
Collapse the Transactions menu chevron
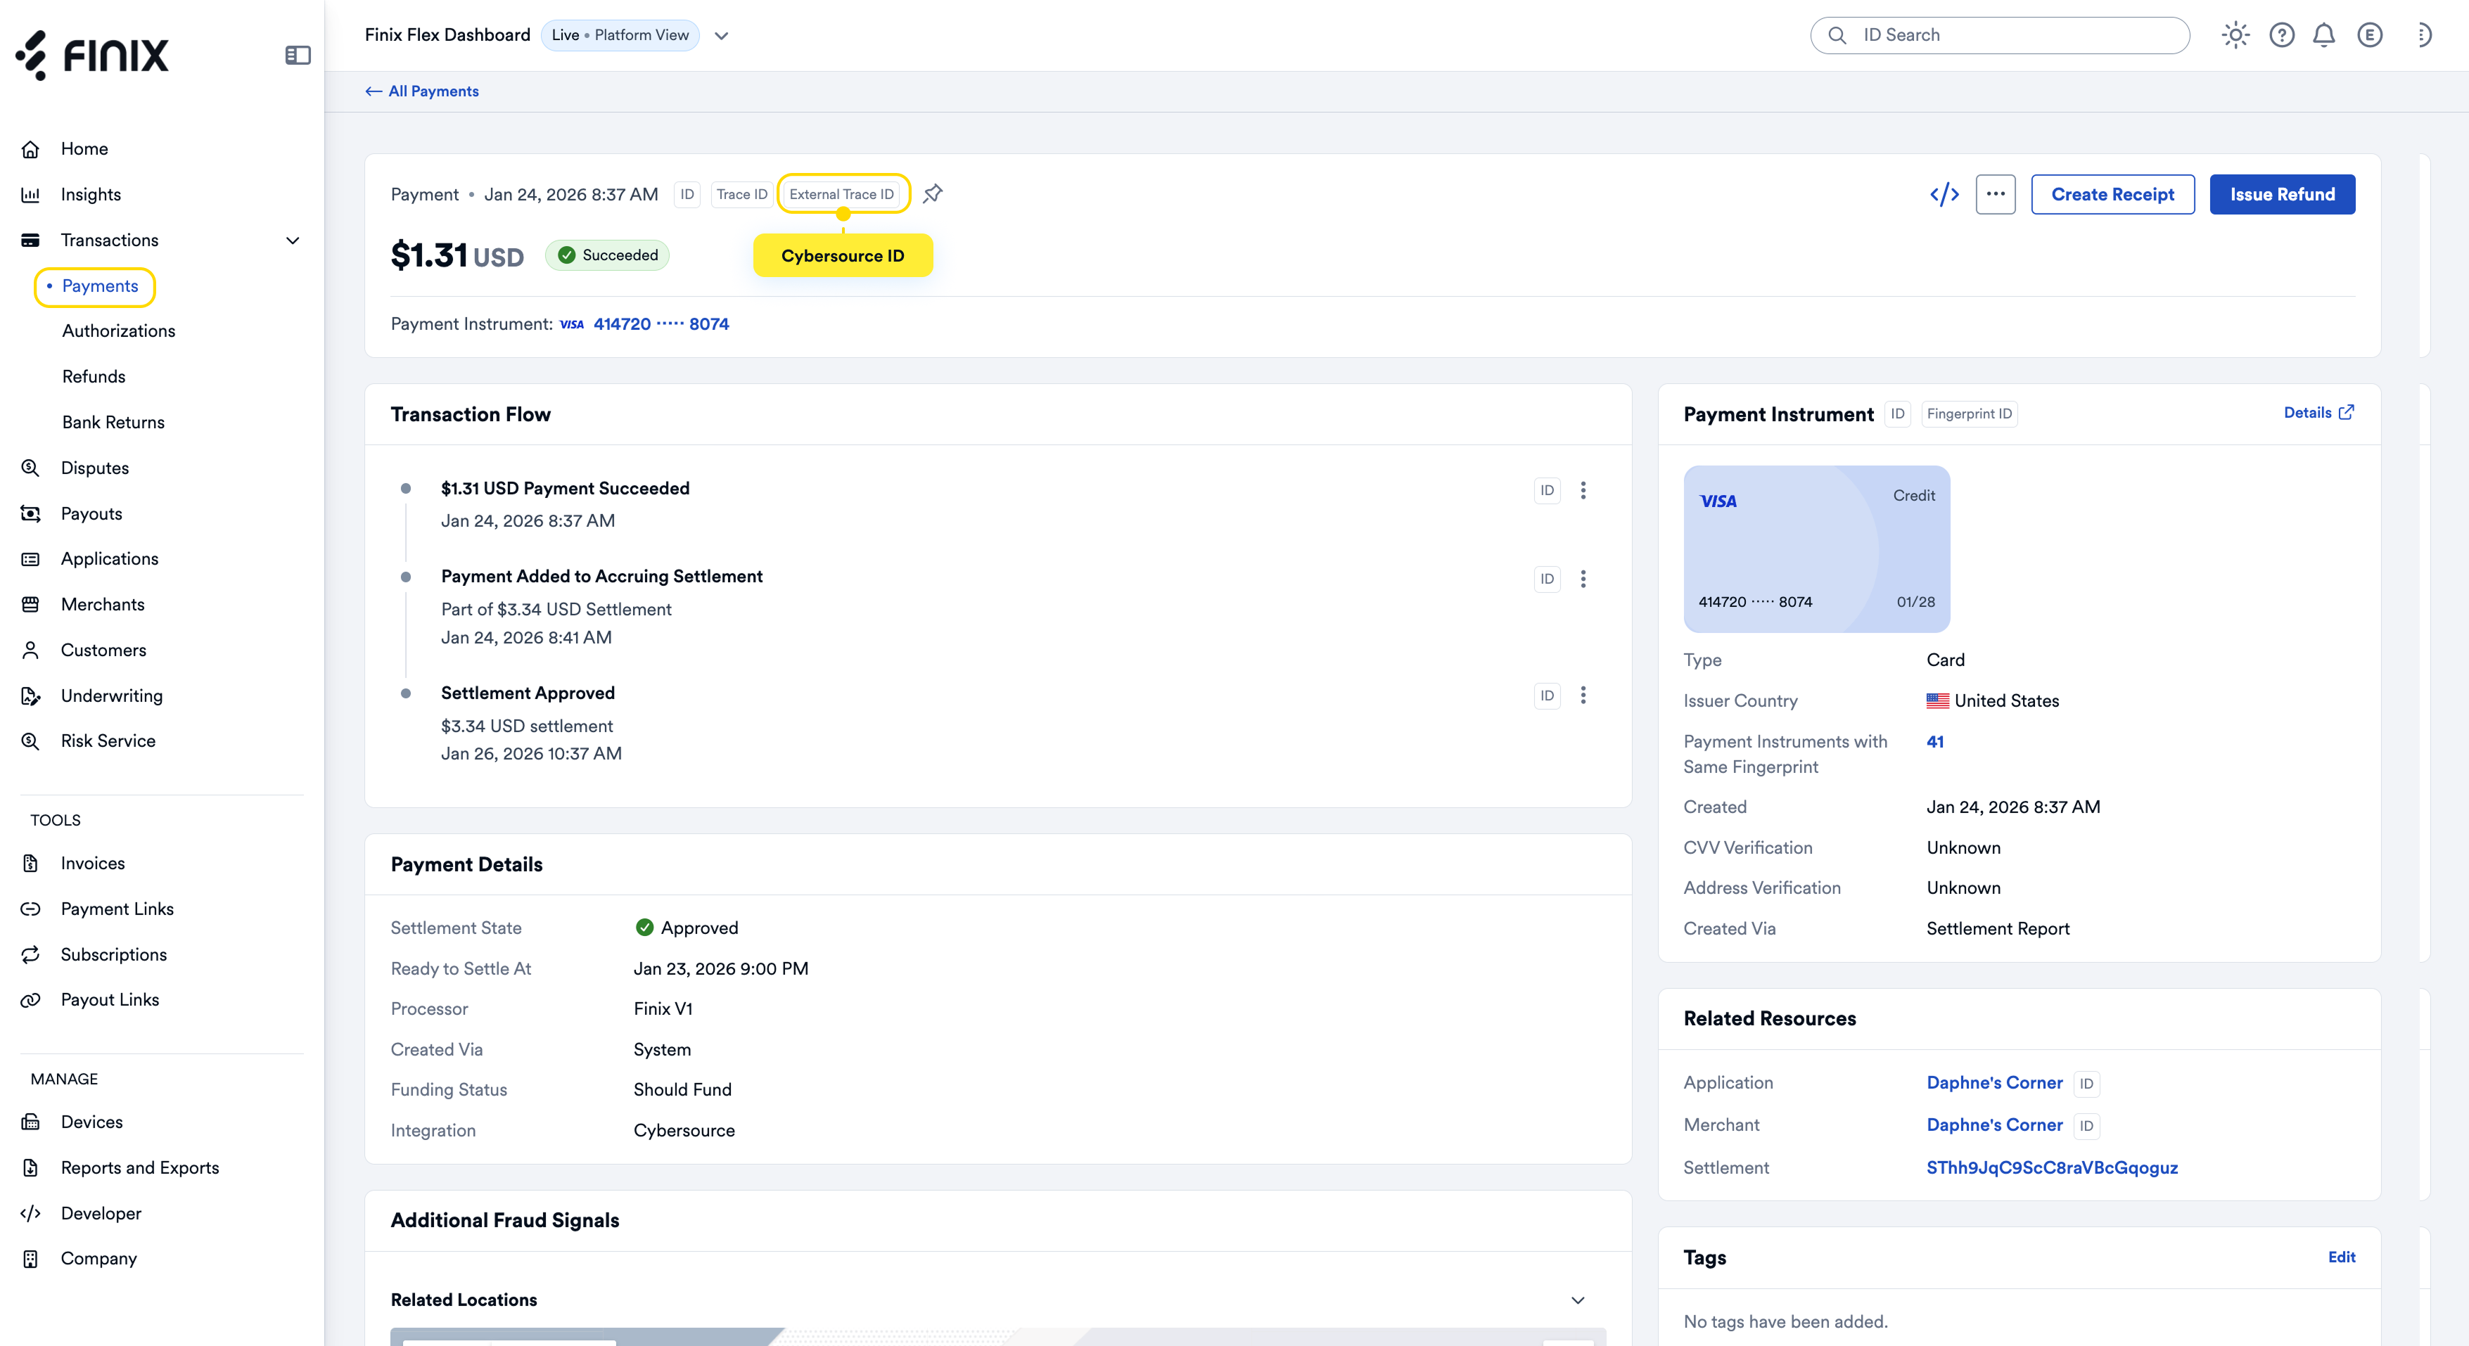[293, 241]
